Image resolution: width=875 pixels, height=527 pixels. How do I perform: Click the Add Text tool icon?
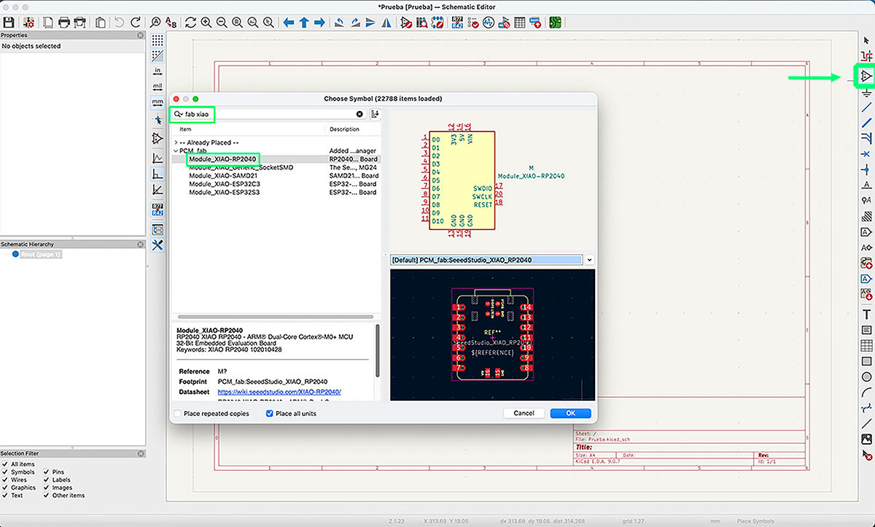point(866,315)
